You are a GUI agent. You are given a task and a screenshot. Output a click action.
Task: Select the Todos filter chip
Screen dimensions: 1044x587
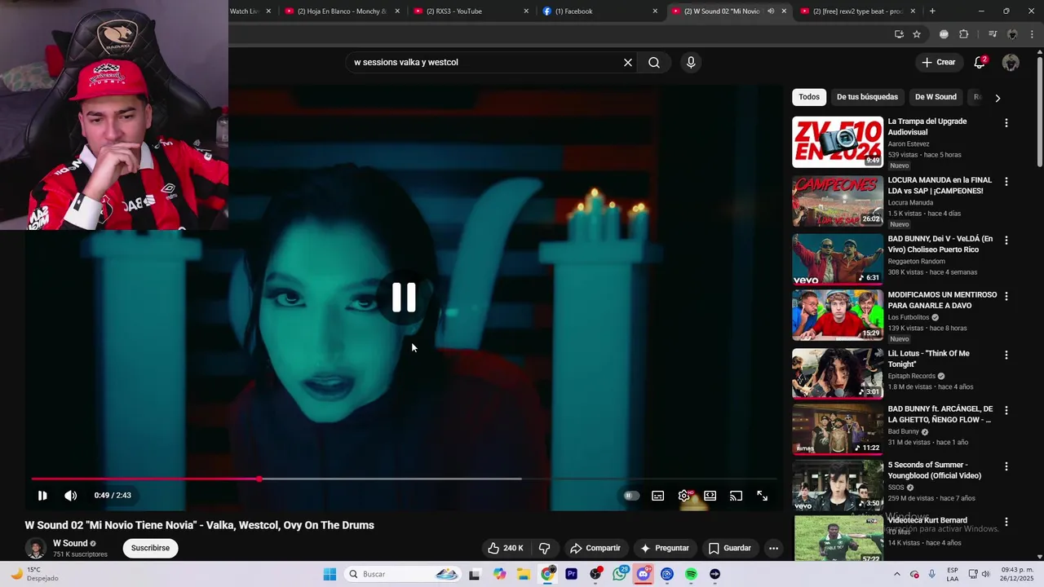[809, 97]
